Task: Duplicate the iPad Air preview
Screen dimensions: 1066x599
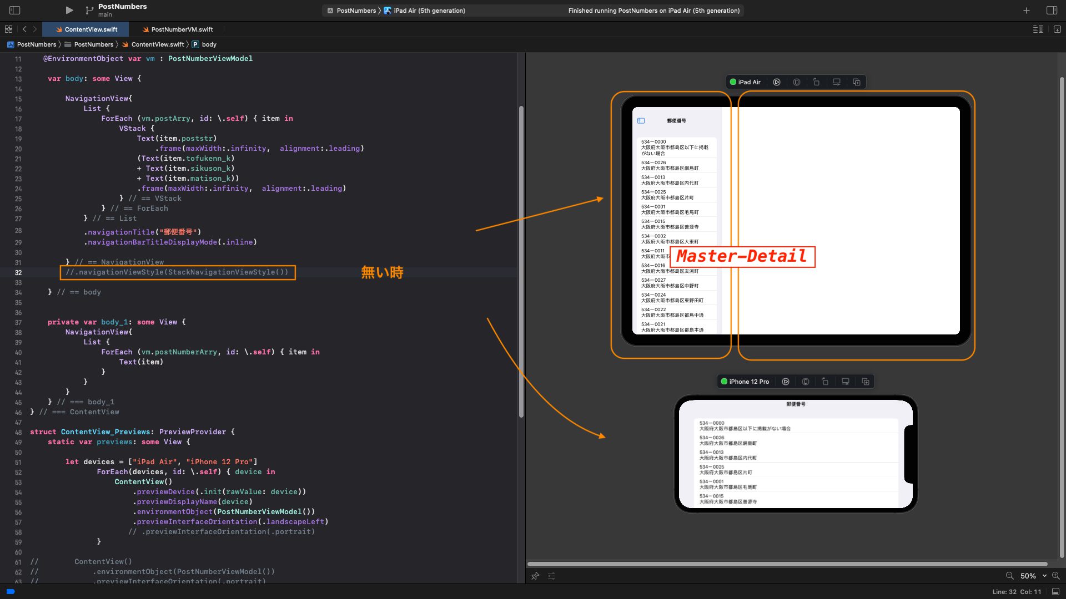Action: click(x=857, y=82)
